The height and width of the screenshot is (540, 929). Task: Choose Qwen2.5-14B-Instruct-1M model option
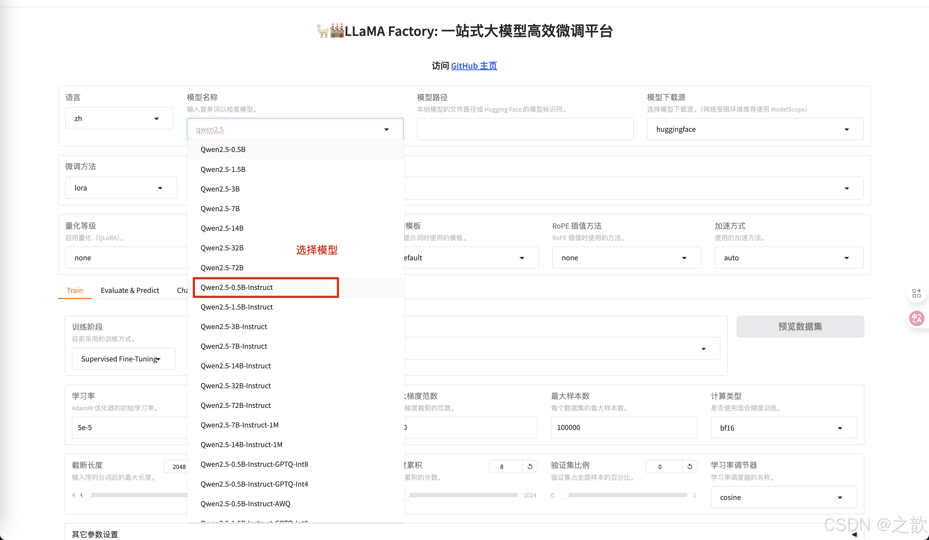coord(296,444)
